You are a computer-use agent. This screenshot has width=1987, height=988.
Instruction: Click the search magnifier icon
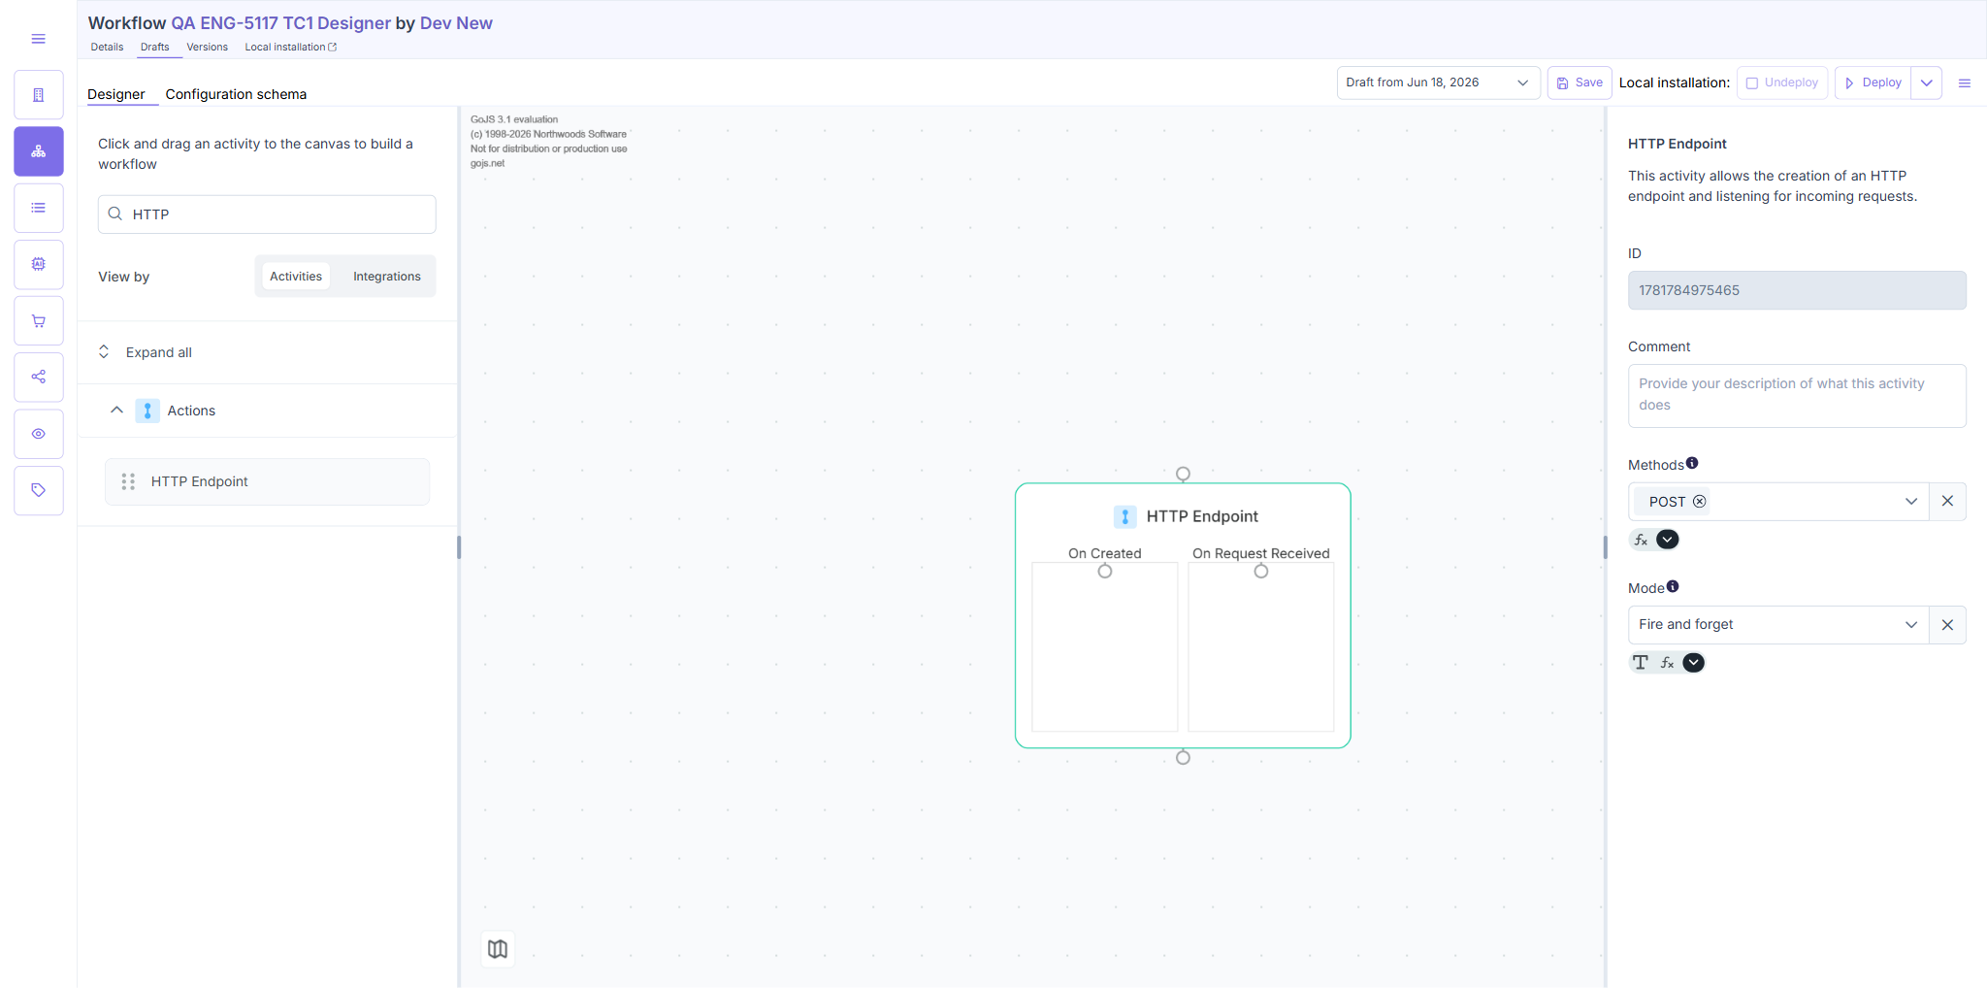click(115, 214)
